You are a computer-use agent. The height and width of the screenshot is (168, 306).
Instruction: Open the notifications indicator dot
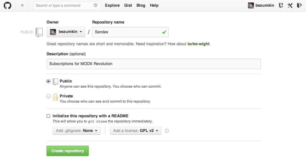[x=23, y=5]
